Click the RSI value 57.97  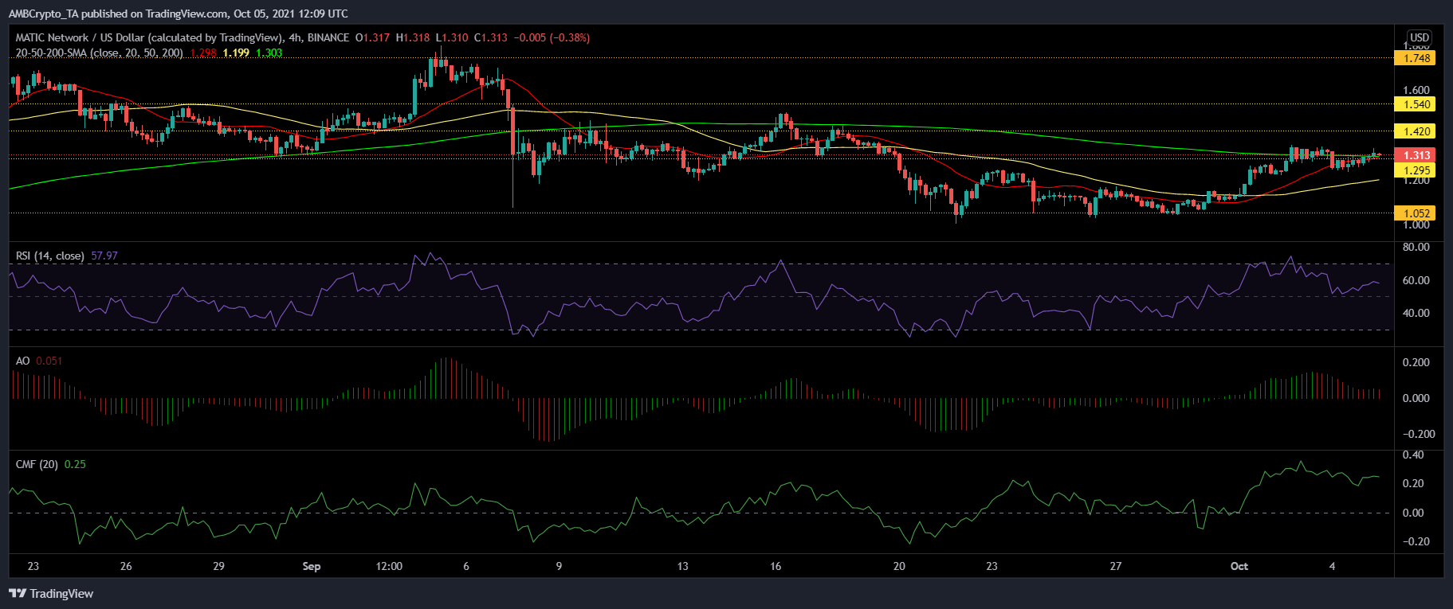click(x=104, y=256)
